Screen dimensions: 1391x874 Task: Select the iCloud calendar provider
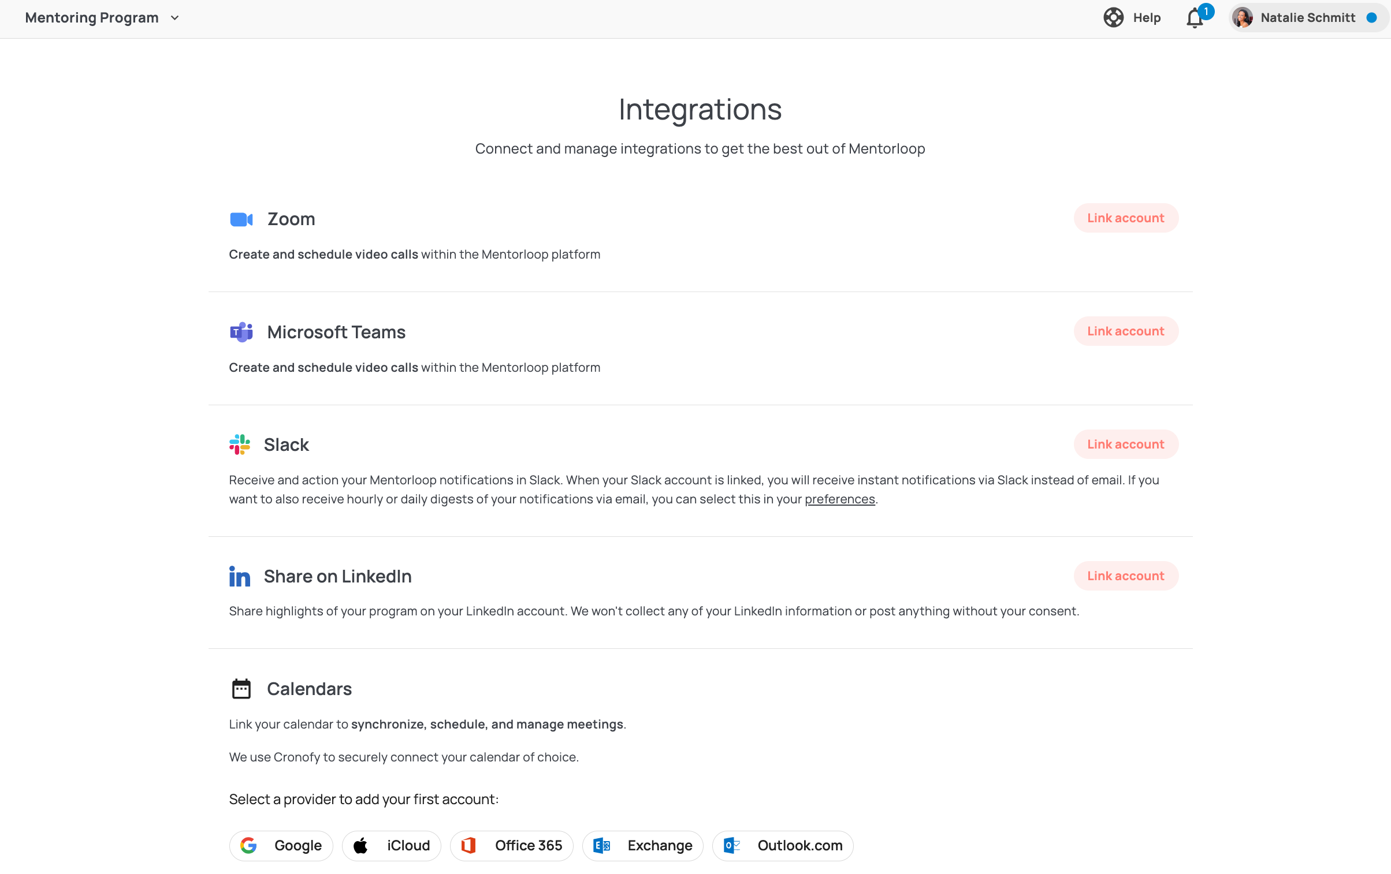391,845
